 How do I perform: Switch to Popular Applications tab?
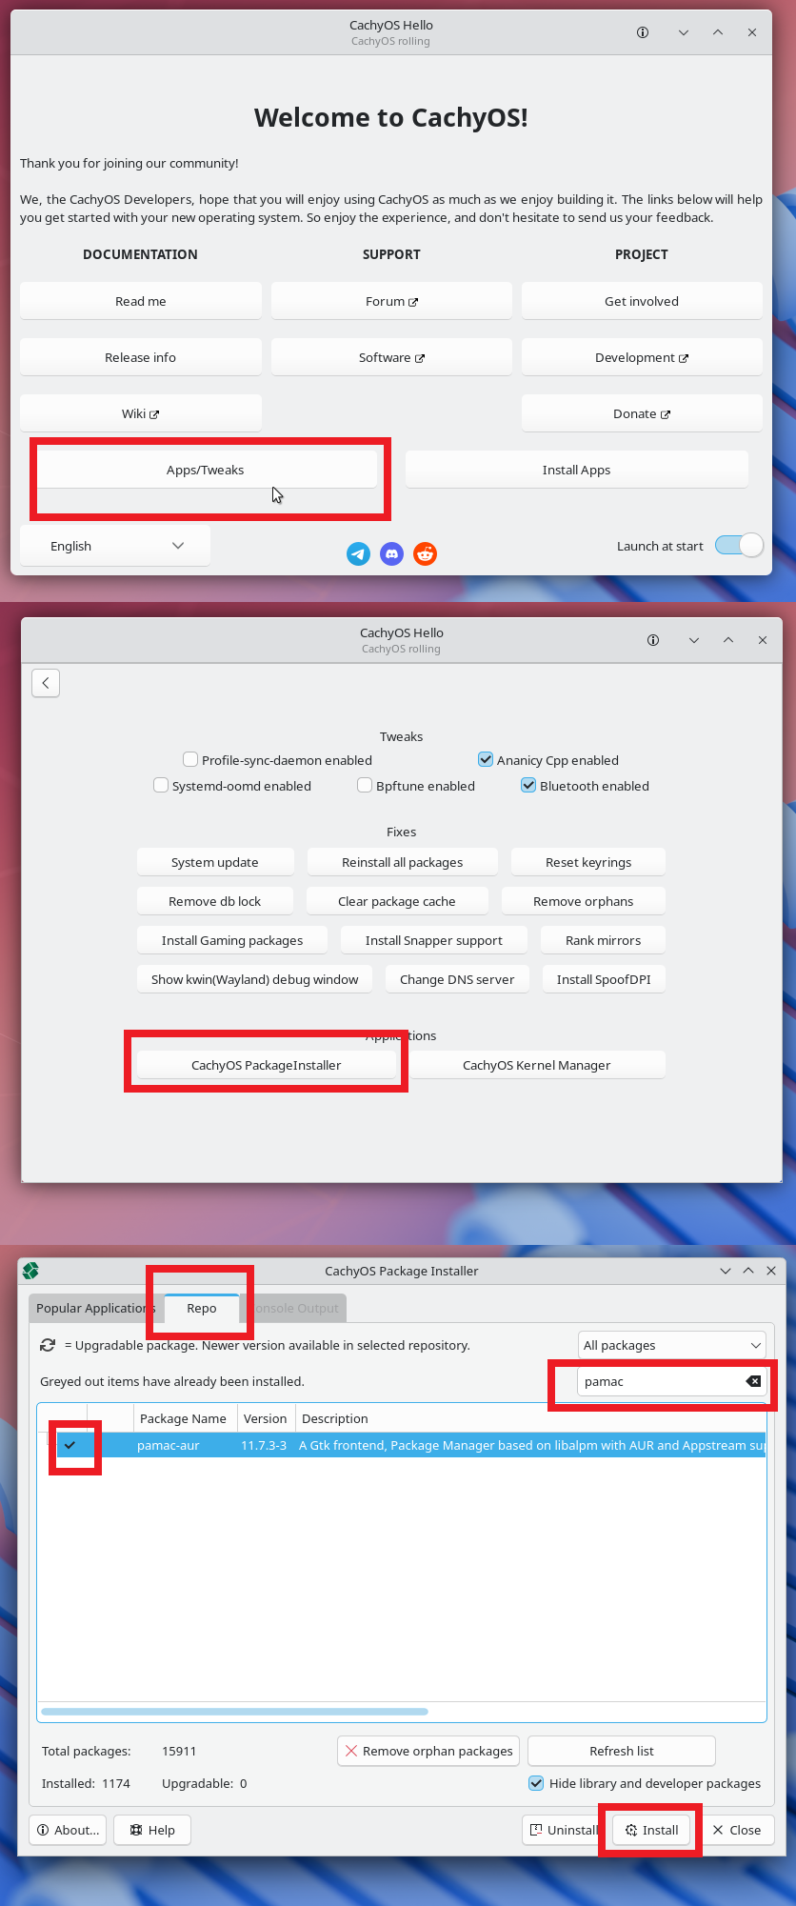pos(95,1308)
